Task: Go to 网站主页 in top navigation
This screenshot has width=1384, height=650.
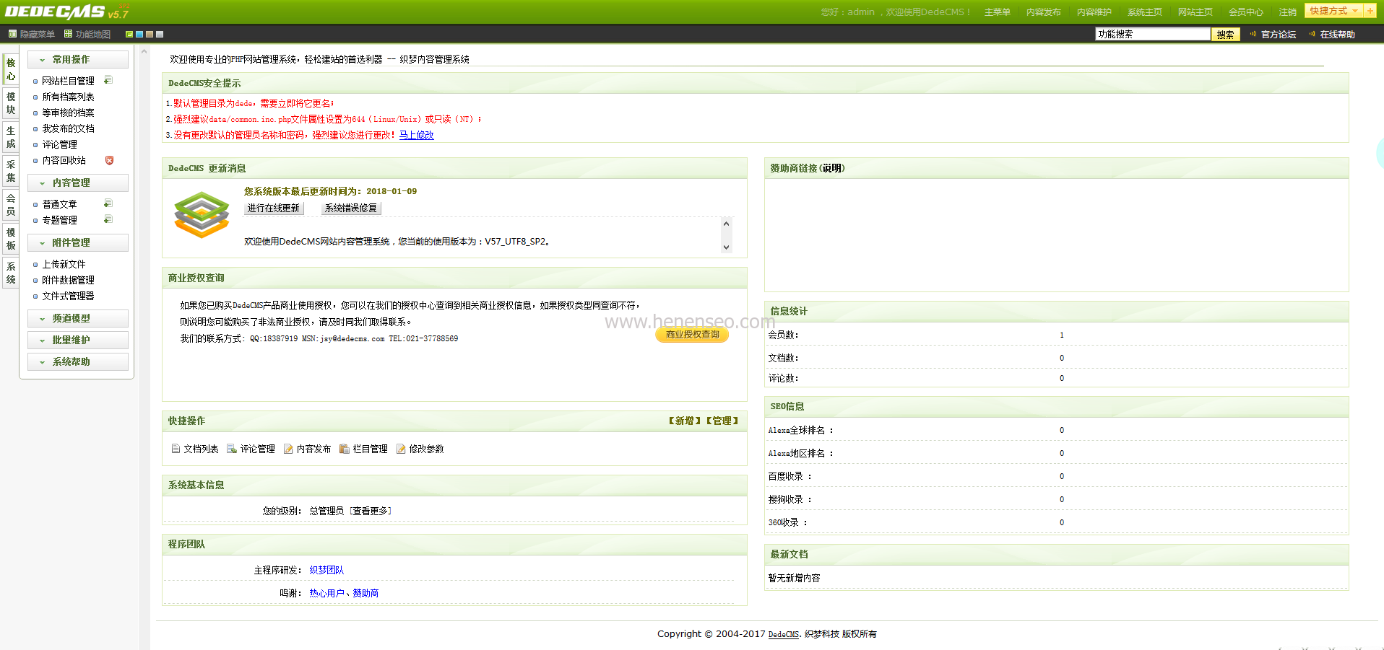Action: [x=1195, y=12]
